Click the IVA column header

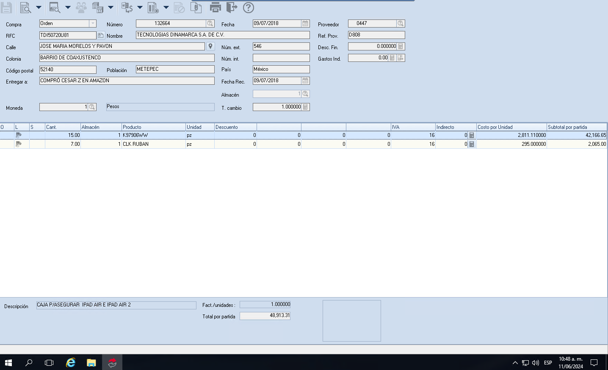coord(413,127)
